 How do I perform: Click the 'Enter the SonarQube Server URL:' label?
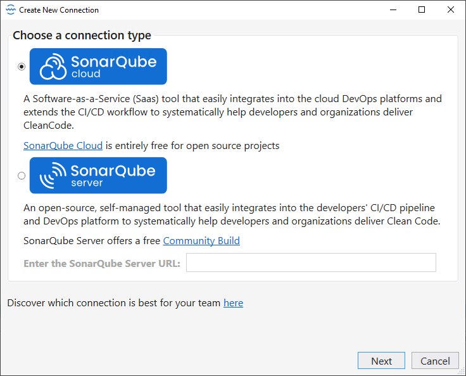102,264
